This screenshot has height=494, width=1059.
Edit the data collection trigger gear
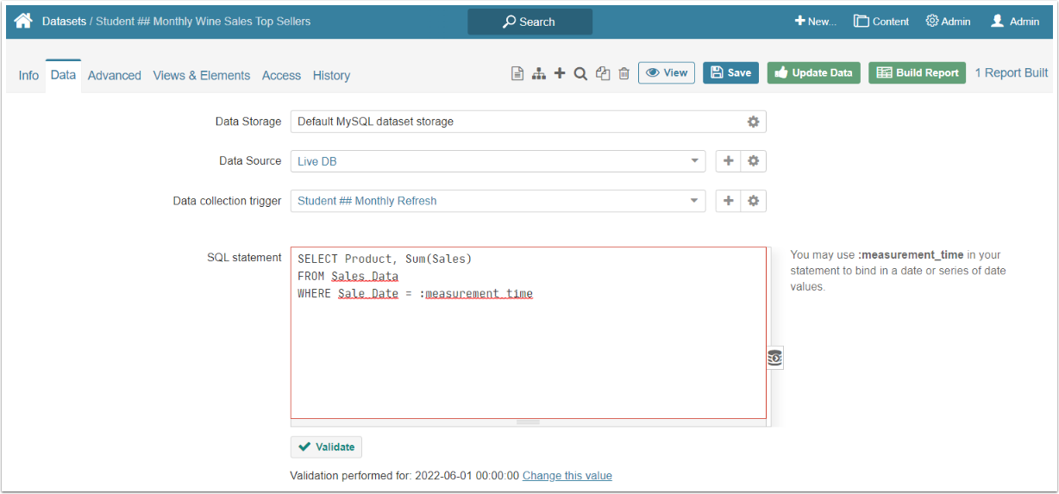pos(754,201)
